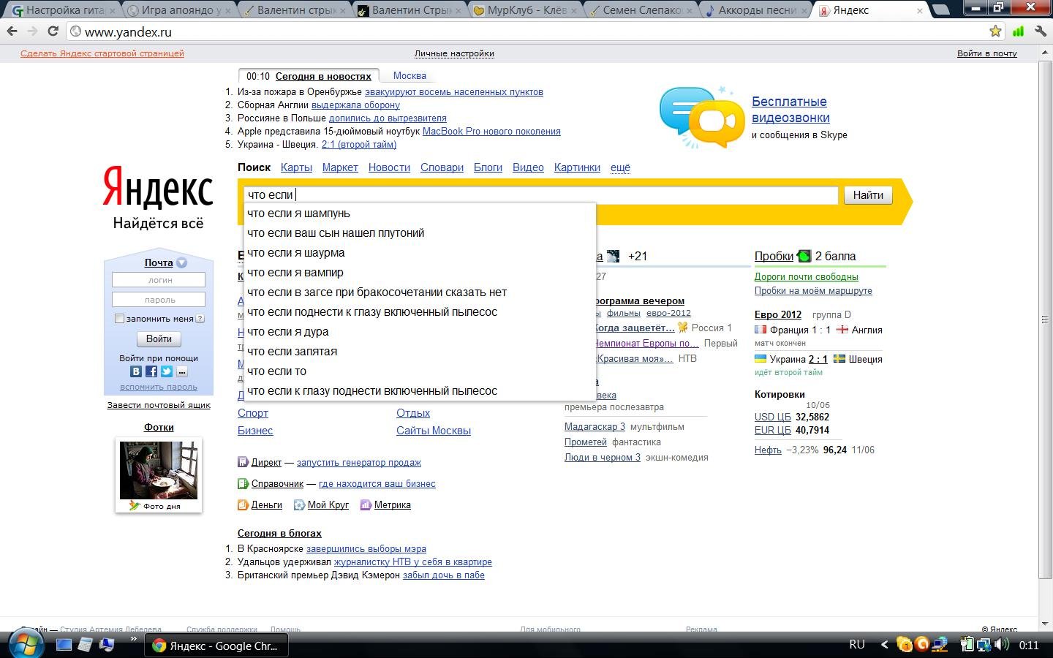Viewport: 1053px width, 658px height.
Task: Click the Войти login button
Action: point(159,339)
